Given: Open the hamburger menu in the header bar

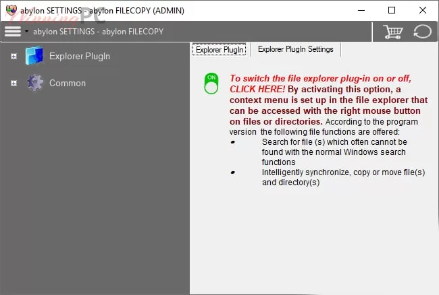Looking at the screenshot, I should (x=13, y=32).
